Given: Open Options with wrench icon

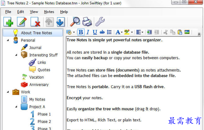Looking at the screenshot, I should (100, 22).
